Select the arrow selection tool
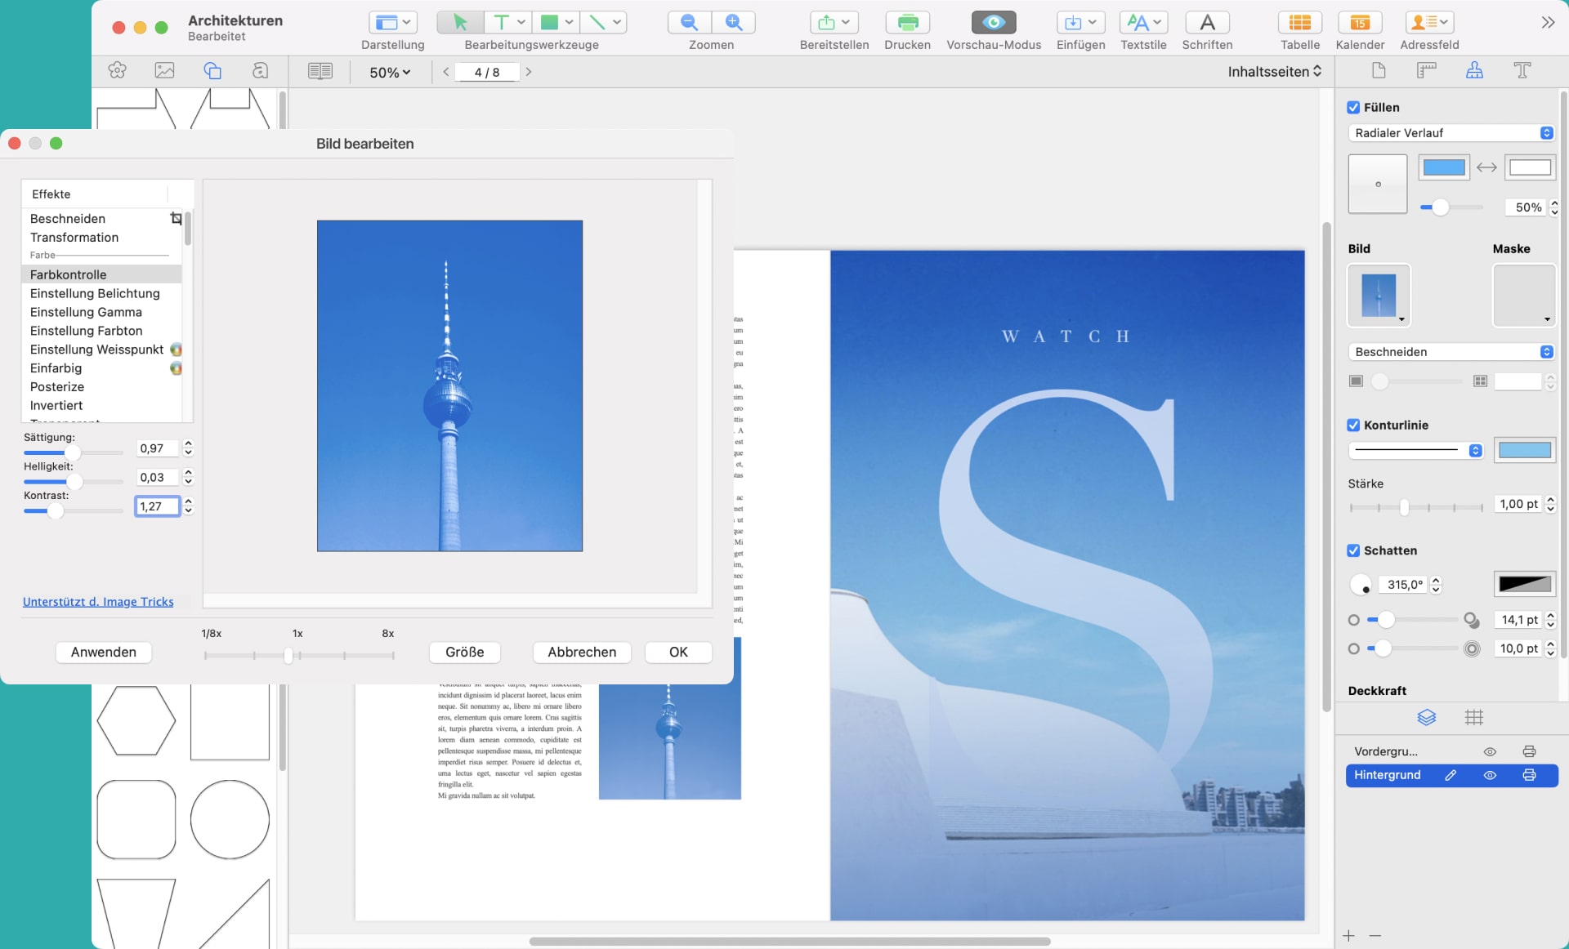The width and height of the screenshot is (1569, 949). coord(460,22)
